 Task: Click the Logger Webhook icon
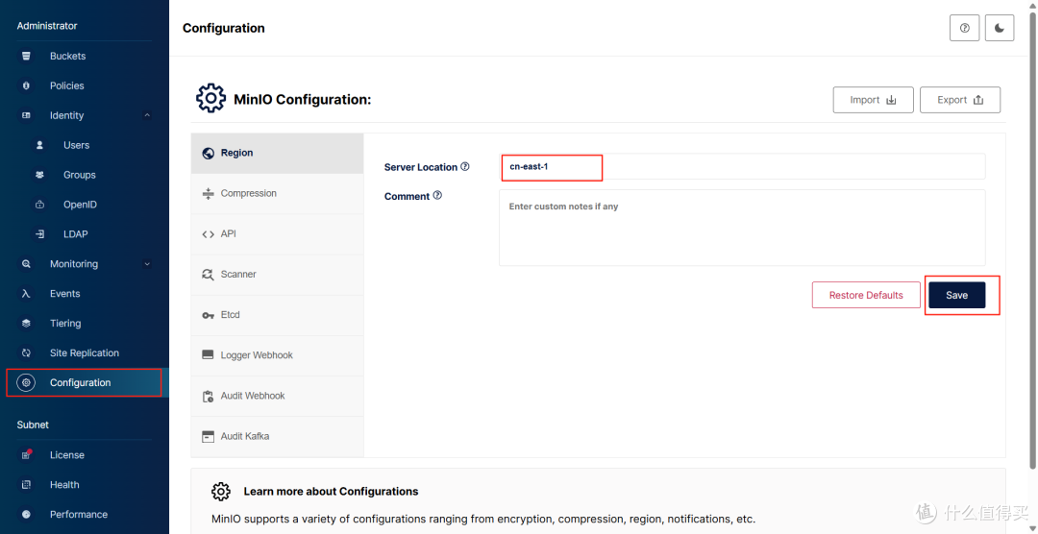click(x=208, y=355)
